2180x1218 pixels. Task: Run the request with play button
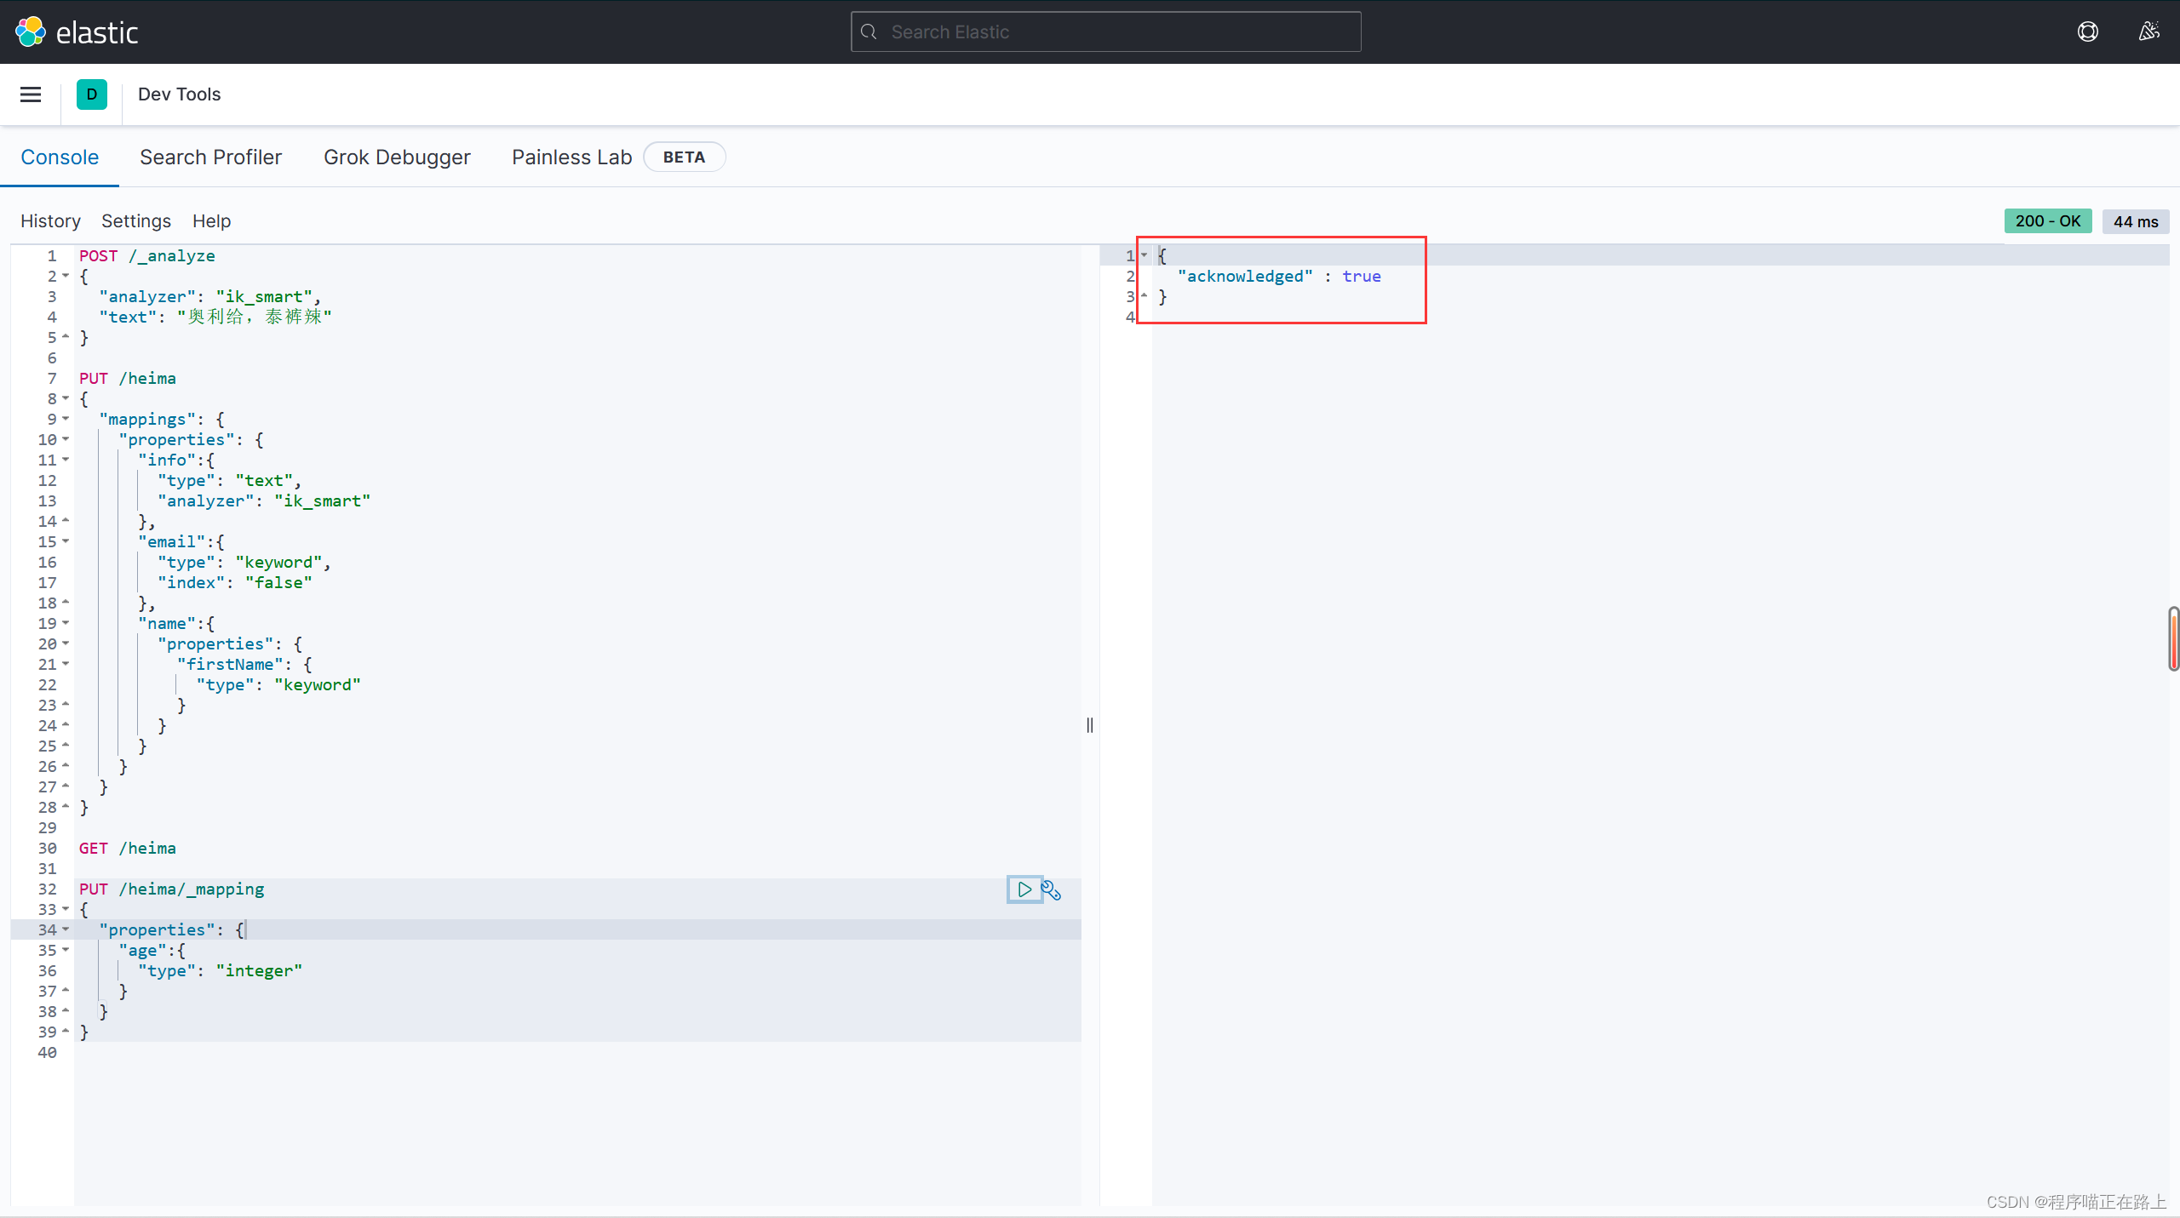tap(1024, 889)
